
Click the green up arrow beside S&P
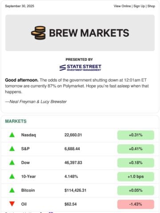click(x=12, y=149)
